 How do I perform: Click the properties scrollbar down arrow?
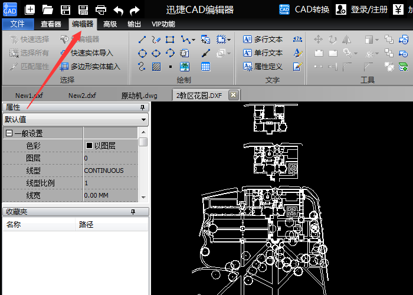click(143, 197)
